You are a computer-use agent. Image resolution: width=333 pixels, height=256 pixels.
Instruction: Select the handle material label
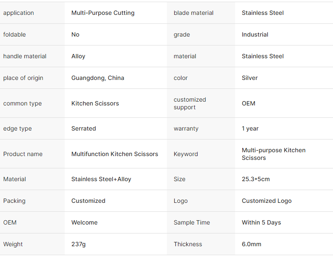(25, 56)
